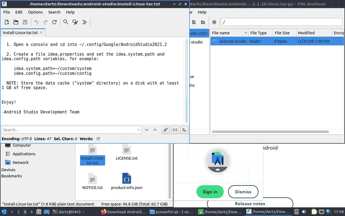Select Install-Linux-tar.txt file icon in file manager

92,154
